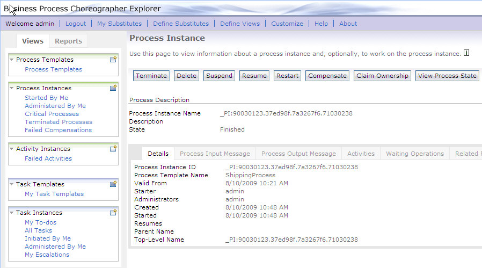
Task: Open the page info icon after the description
Action: pyautogui.click(x=466, y=53)
